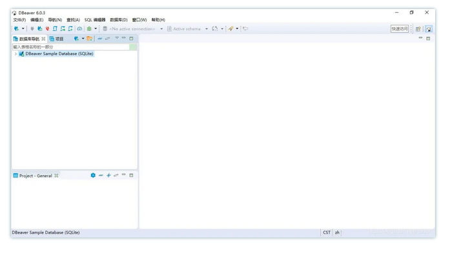Screen dimensions: 461x253
Task: Click the cloud dashboard icon in toolbar
Action: pos(79,29)
